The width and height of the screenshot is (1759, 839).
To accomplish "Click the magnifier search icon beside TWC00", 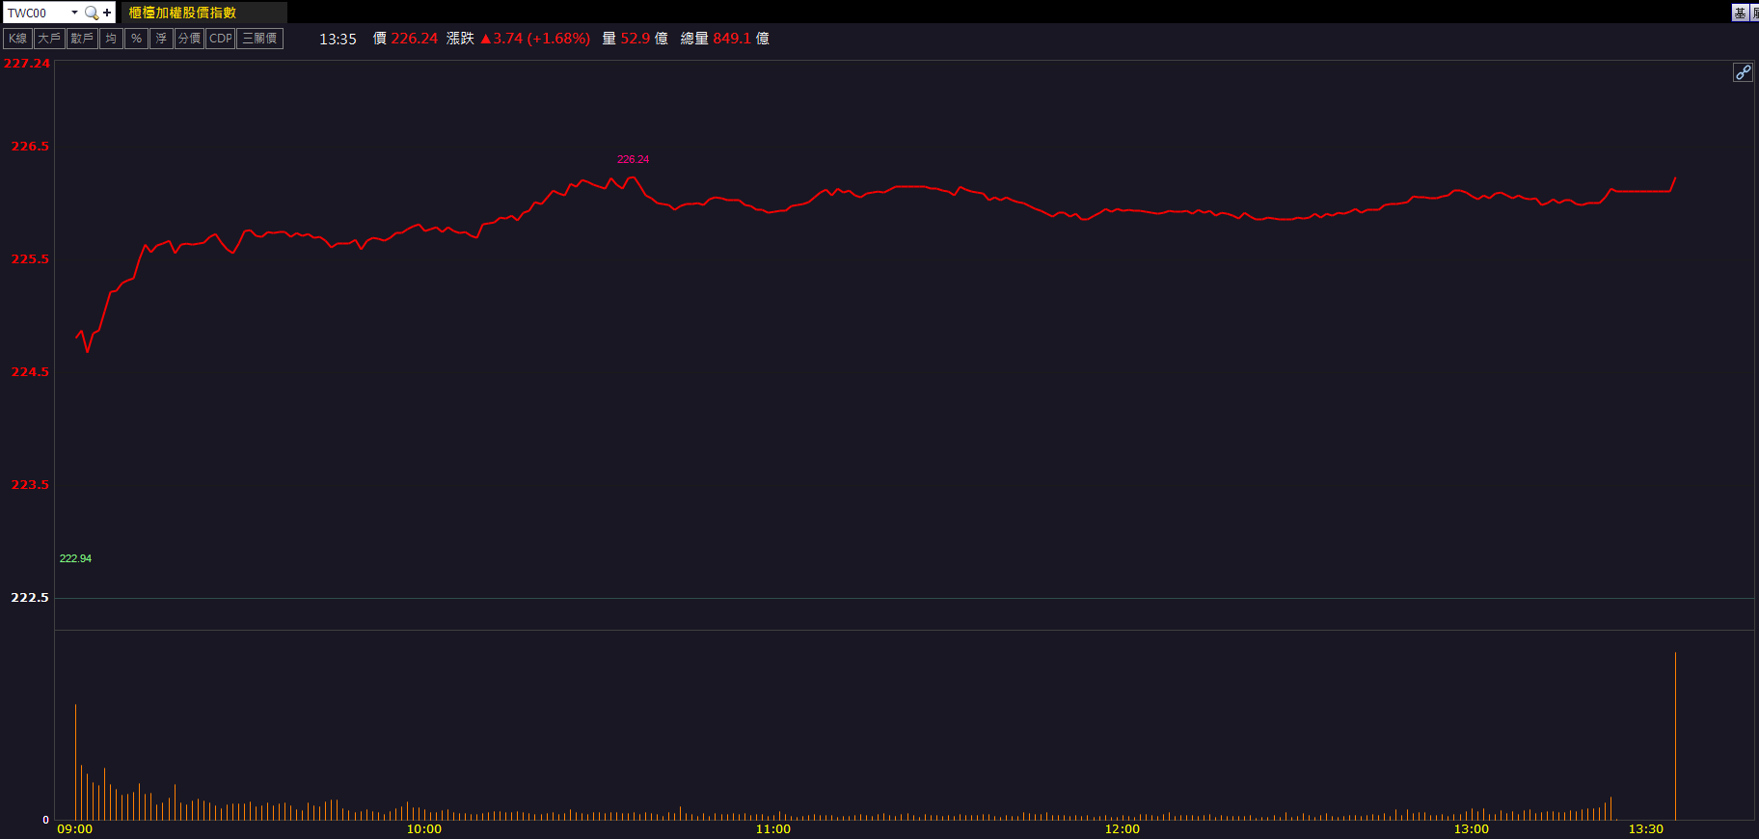I will tap(92, 13).
